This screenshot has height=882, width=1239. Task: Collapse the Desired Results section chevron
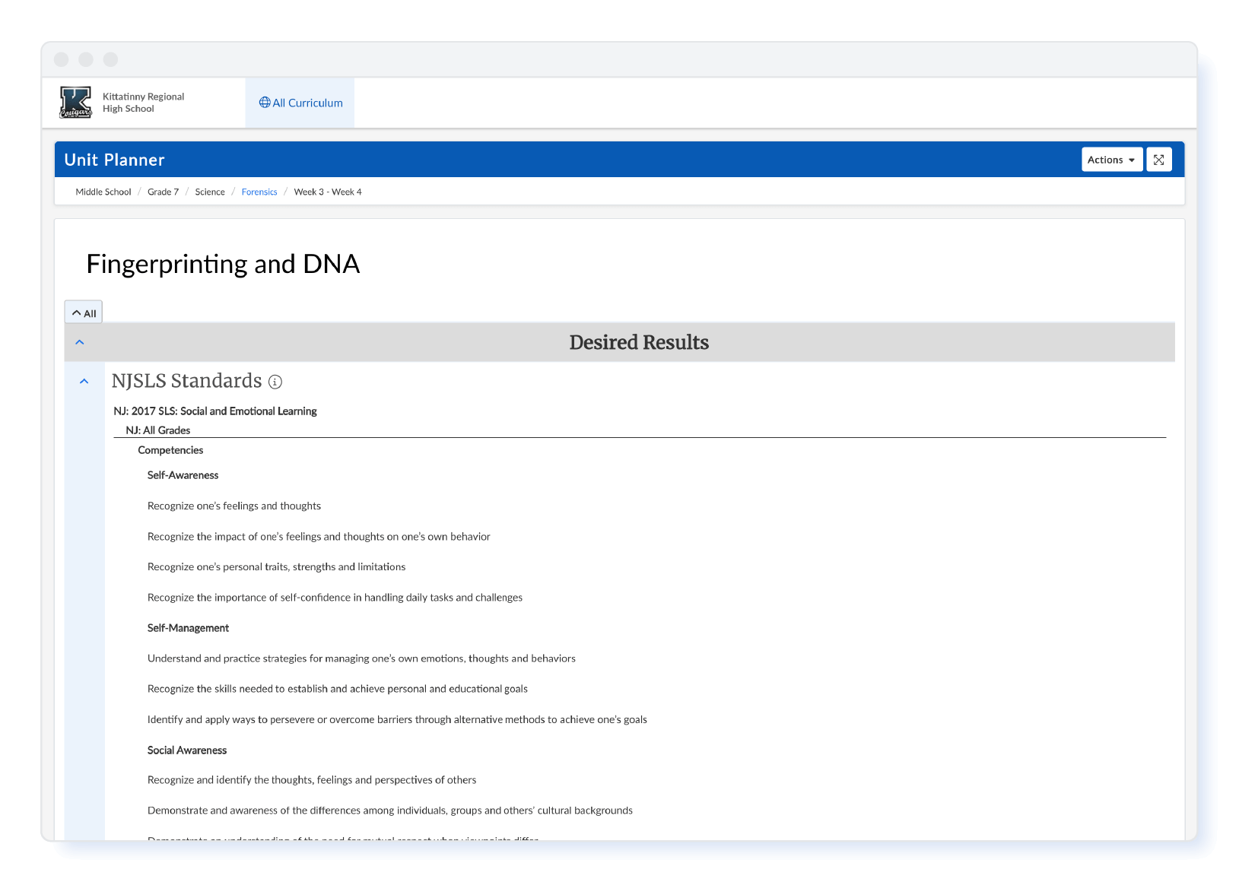pyautogui.click(x=80, y=342)
